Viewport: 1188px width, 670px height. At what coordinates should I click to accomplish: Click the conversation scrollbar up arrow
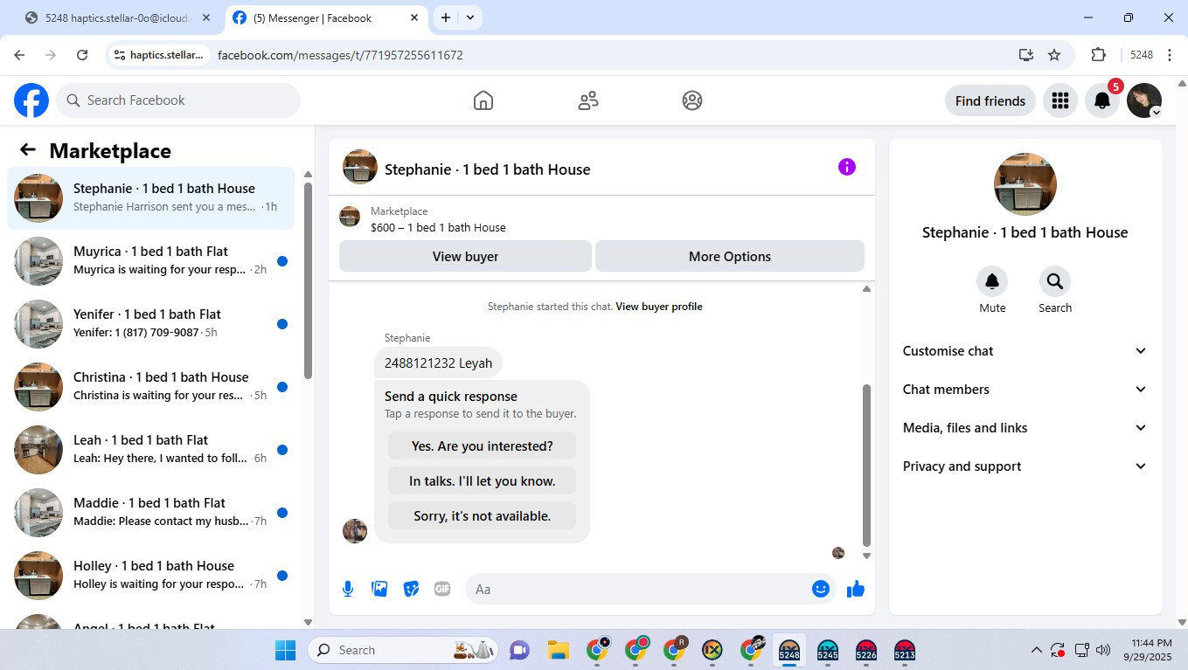(866, 289)
